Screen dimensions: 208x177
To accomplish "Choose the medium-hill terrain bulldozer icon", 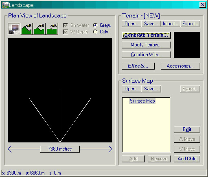I will coord(39,29).
